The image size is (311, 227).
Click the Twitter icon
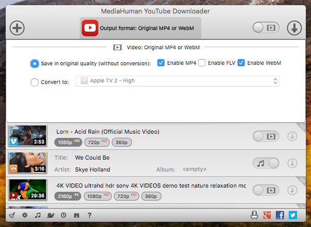coord(293,215)
